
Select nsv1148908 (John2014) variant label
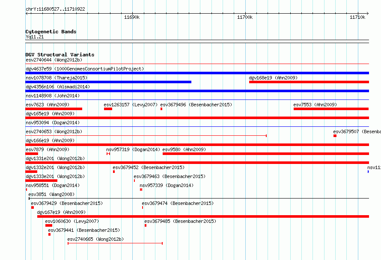(x=53, y=96)
